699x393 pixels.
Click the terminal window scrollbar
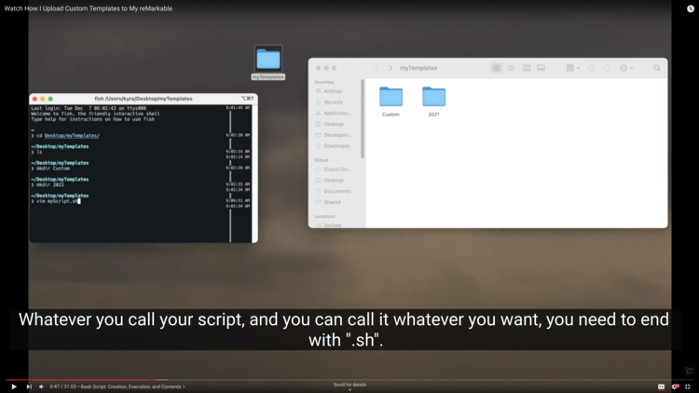[x=254, y=174]
